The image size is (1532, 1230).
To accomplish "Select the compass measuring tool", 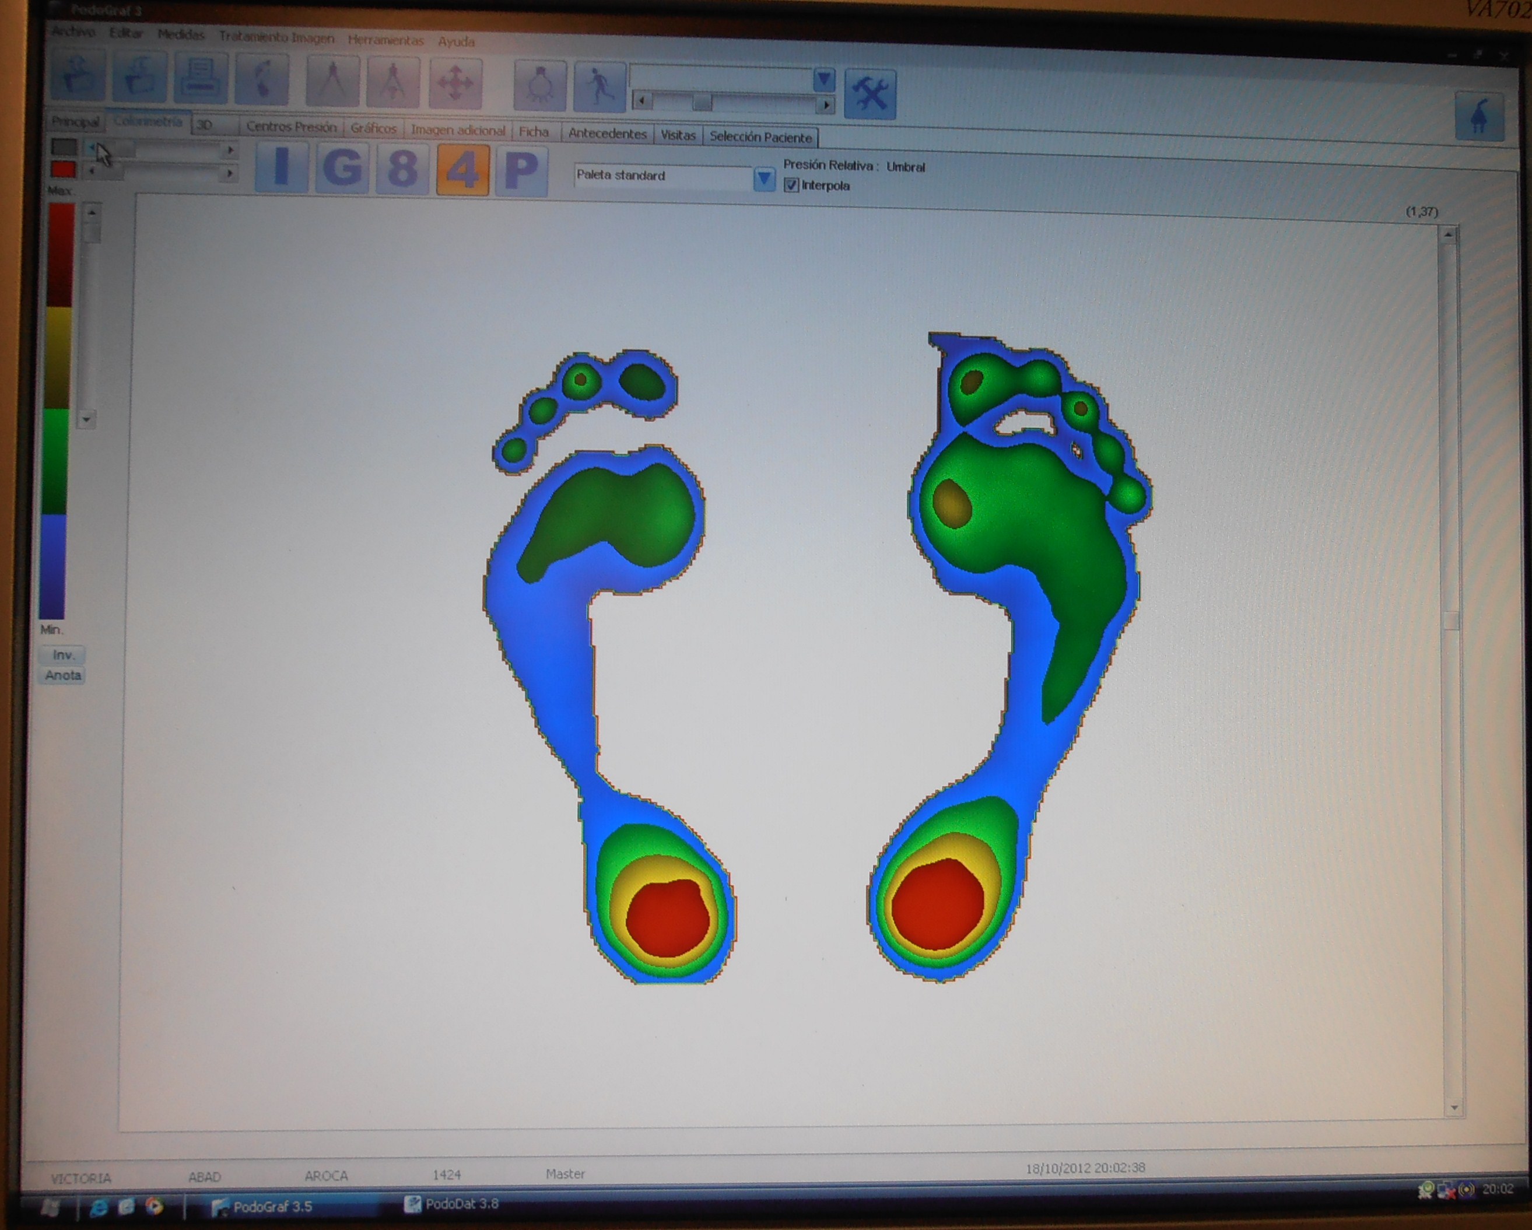I will point(332,82).
